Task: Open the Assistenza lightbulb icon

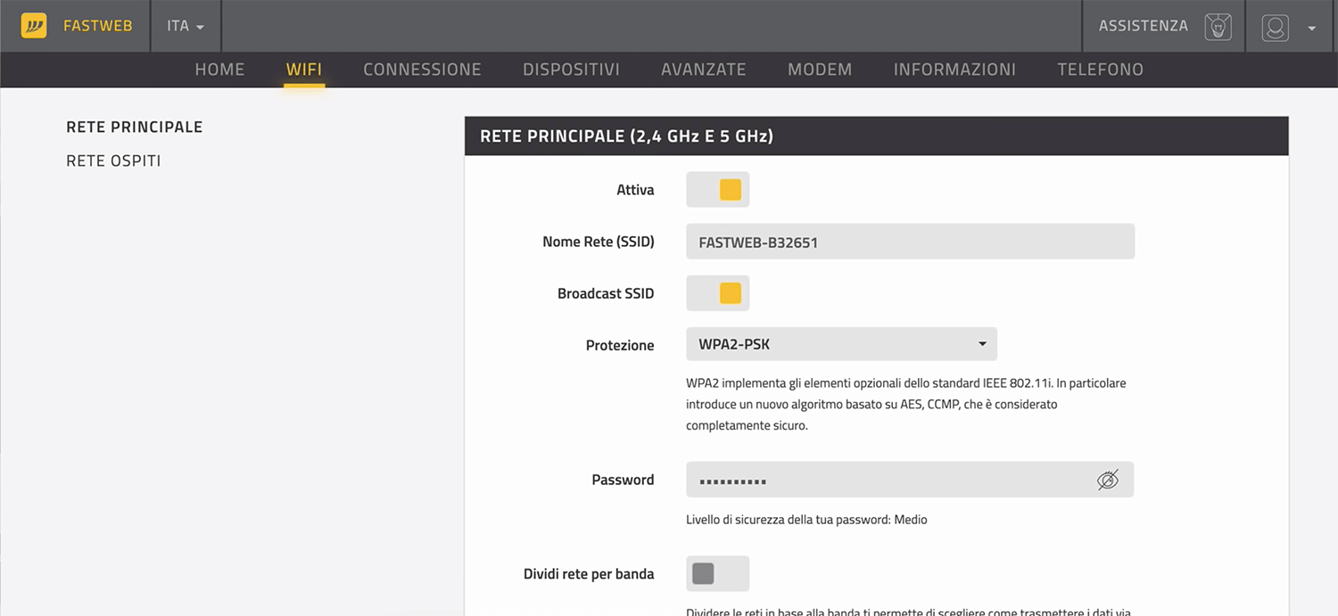Action: pos(1218,27)
